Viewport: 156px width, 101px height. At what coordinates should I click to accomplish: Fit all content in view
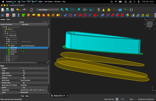coord(62,10)
